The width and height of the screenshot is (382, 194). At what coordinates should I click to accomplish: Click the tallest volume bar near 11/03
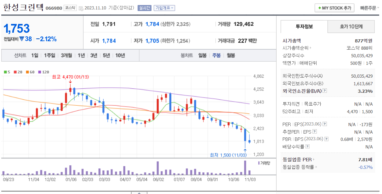[x=245, y=168]
